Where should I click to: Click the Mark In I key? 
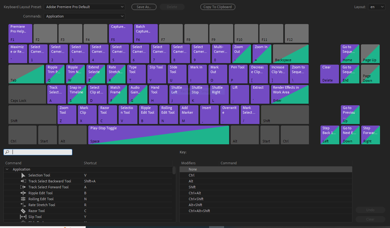[x=198, y=74]
